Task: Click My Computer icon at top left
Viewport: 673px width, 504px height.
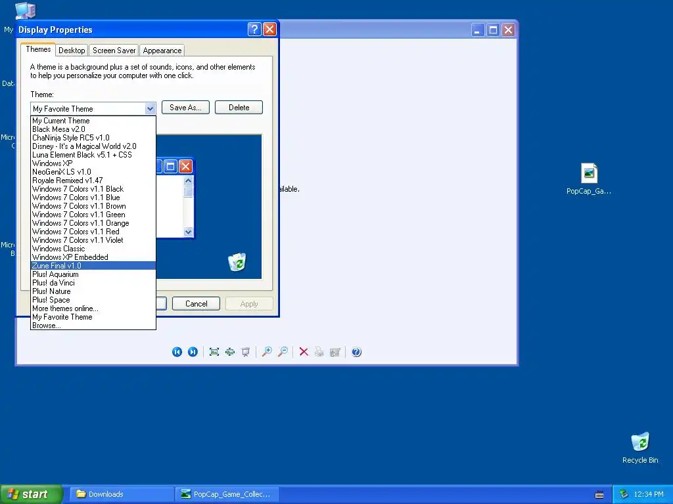Action: pos(25,10)
